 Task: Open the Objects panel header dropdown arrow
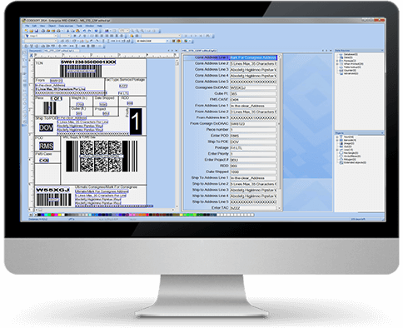point(382,133)
